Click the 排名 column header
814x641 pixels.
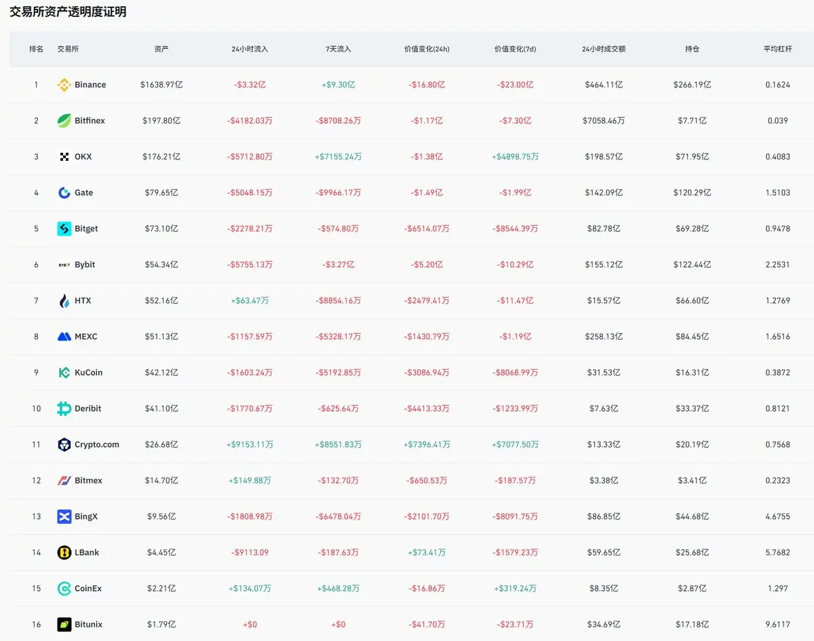[x=36, y=49]
